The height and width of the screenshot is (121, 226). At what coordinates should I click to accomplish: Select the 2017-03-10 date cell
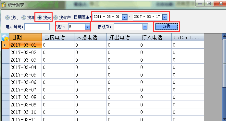click(26, 112)
